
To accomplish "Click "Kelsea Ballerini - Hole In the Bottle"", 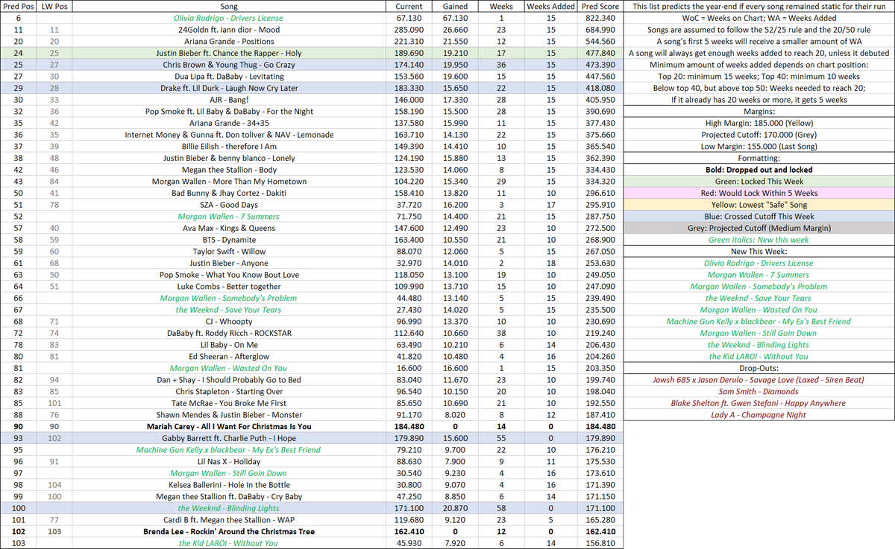I will coord(230,485).
